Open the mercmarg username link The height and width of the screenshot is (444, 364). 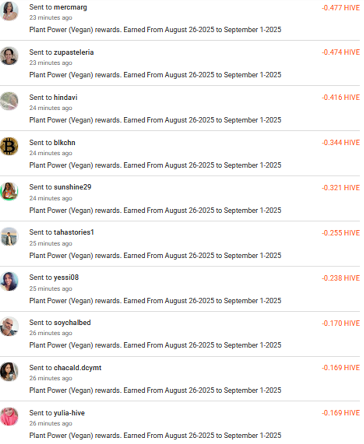pyautogui.click(x=70, y=7)
